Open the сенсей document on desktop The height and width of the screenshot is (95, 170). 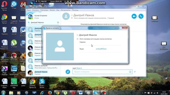pyautogui.click(x=14, y=31)
